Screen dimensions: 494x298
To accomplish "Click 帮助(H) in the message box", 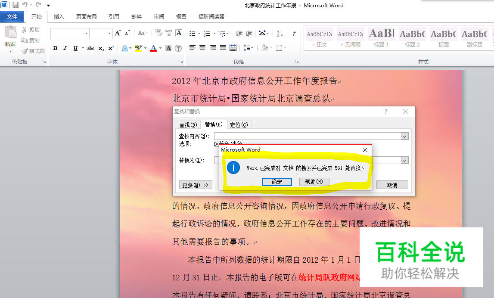I will coord(314,182).
